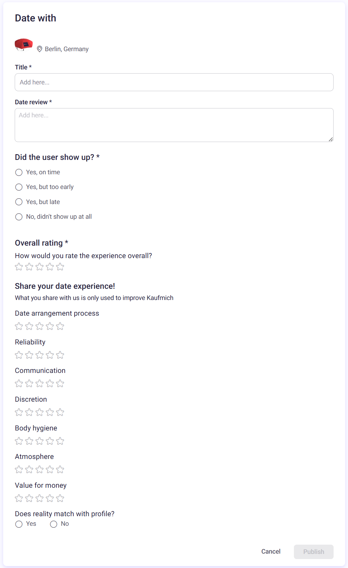The image size is (348, 568).
Task: Choose 'No, didn't show up at all'
Action: tap(19, 217)
